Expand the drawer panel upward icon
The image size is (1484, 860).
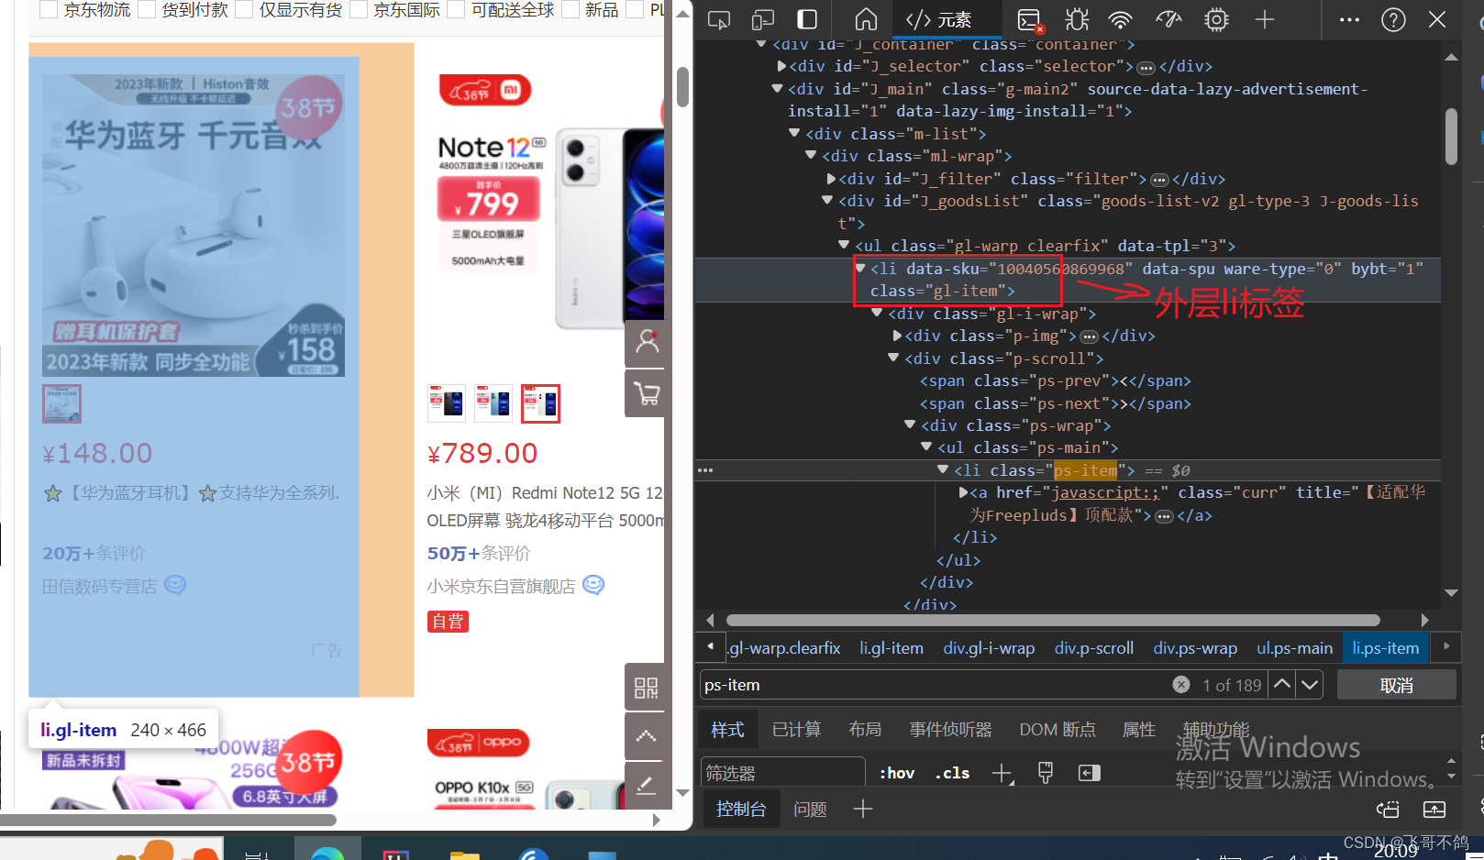[1434, 810]
